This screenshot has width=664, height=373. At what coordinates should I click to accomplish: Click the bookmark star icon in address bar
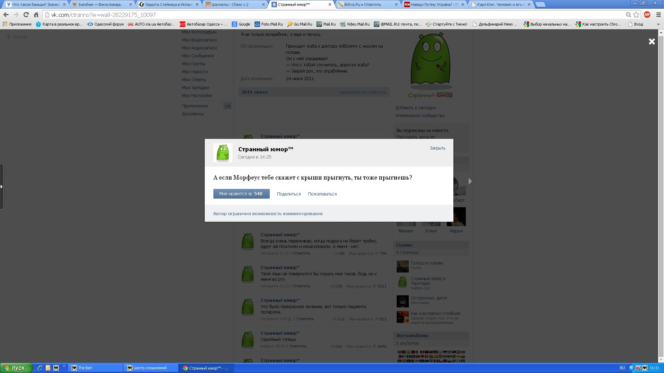(x=636, y=15)
